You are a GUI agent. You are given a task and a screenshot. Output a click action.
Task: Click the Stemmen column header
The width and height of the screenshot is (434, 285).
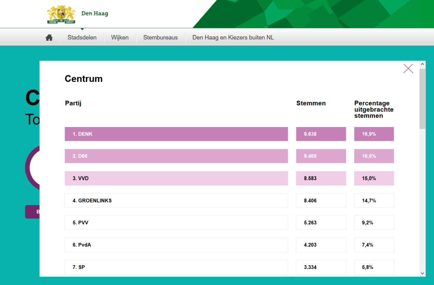coord(311,103)
